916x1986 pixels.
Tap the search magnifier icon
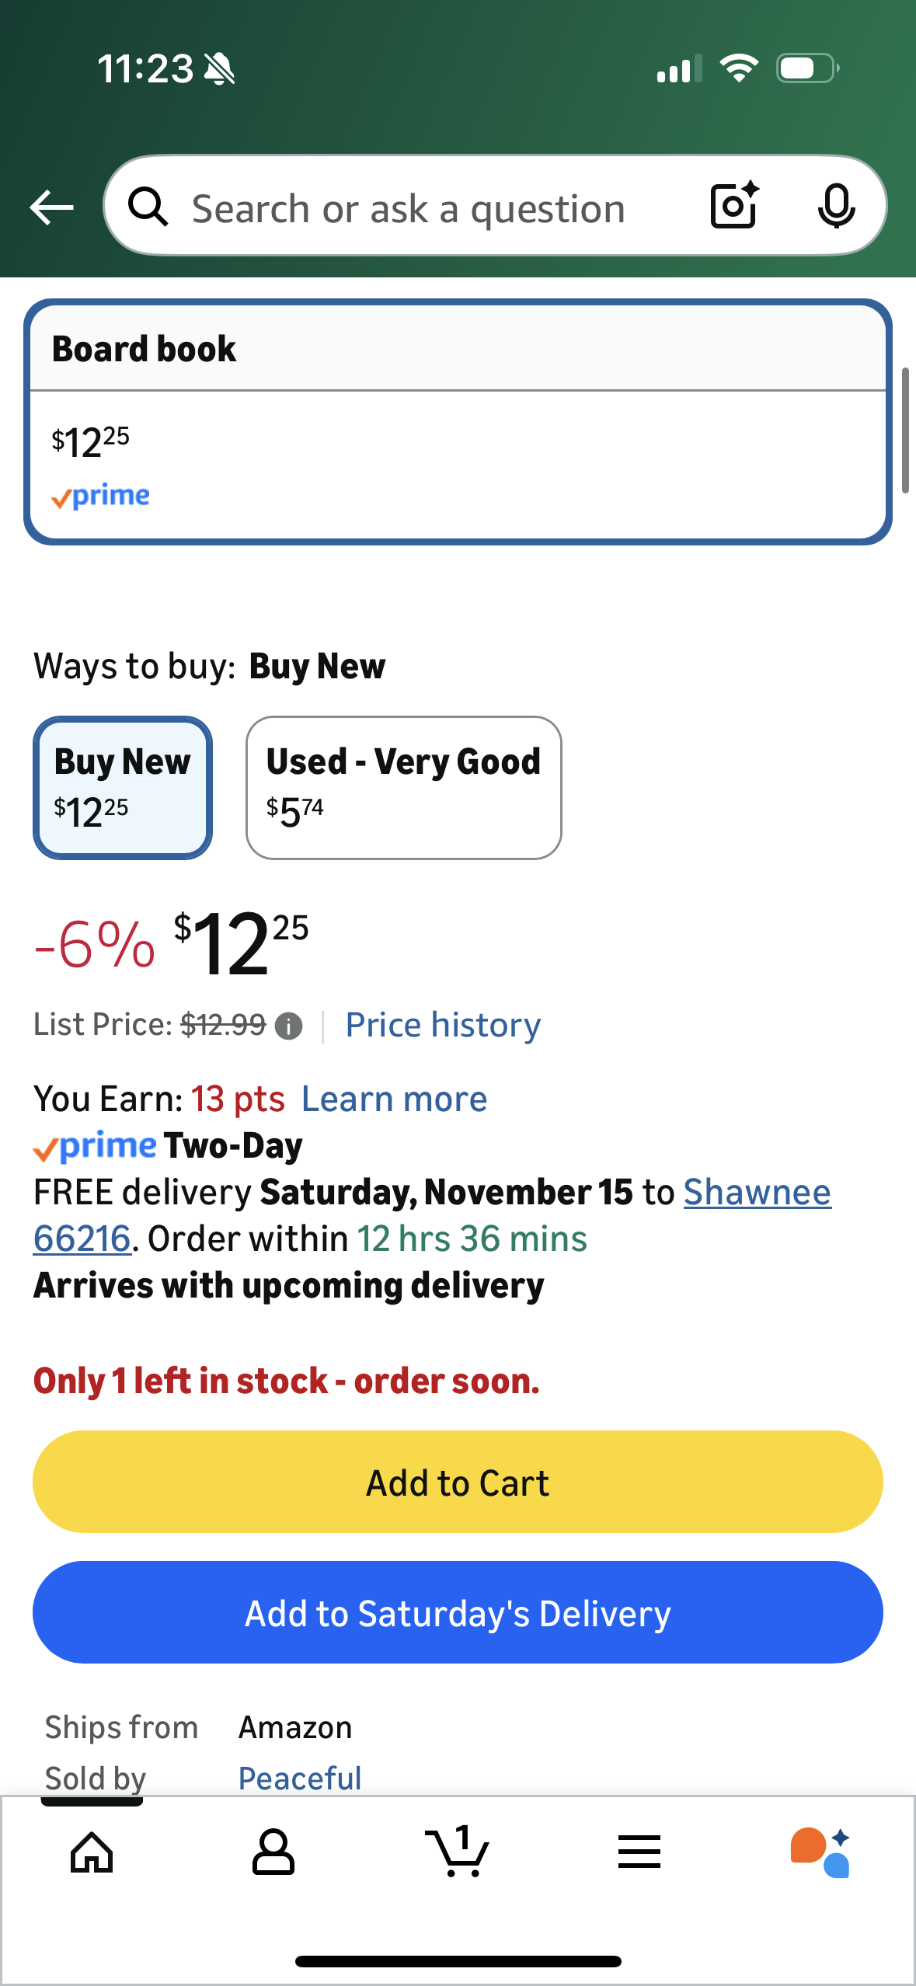pos(148,207)
